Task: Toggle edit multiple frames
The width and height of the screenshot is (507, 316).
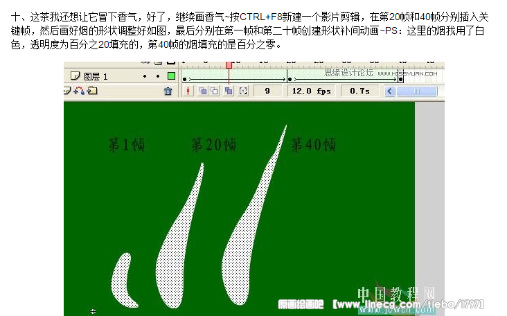Action: pyautogui.click(x=229, y=91)
